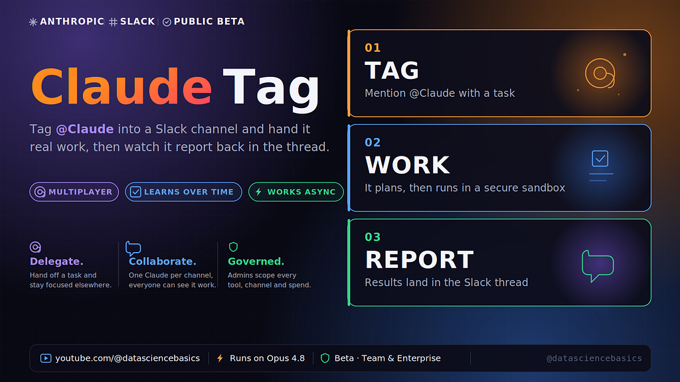The height and width of the screenshot is (382, 680).
Task: Click the SLACK header label
Action: click(137, 22)
